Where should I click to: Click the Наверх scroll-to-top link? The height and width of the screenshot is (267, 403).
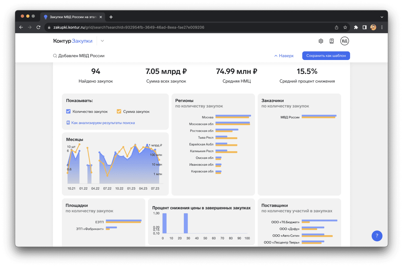pyautogui.click(x=284, y=56)
